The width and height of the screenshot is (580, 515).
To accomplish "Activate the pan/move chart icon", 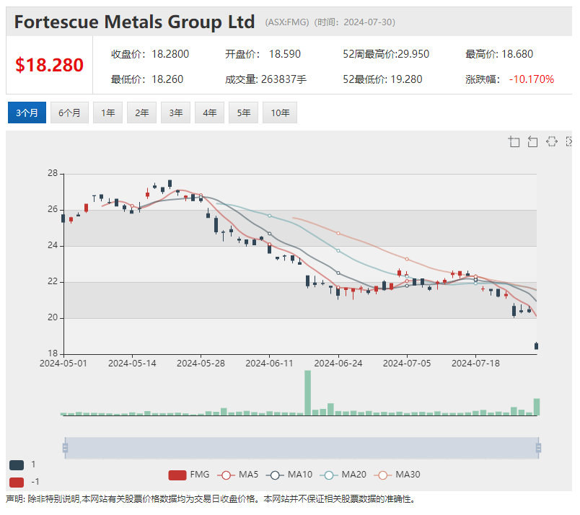I will point(552,141).
